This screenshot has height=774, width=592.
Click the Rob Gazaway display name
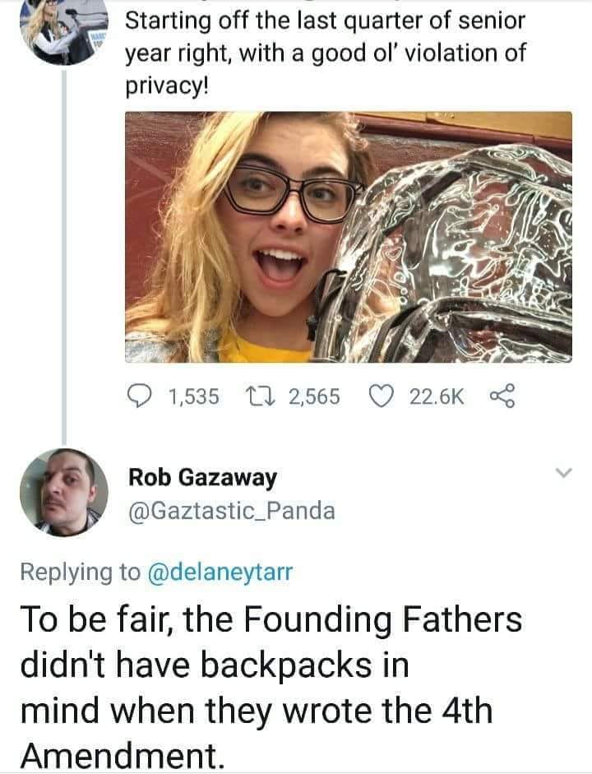(202, 477)
